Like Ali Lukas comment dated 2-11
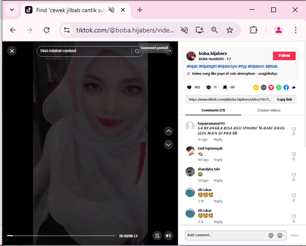Image resolution: width=306 pixels, height=246 pixels. (x=294, y=196)
